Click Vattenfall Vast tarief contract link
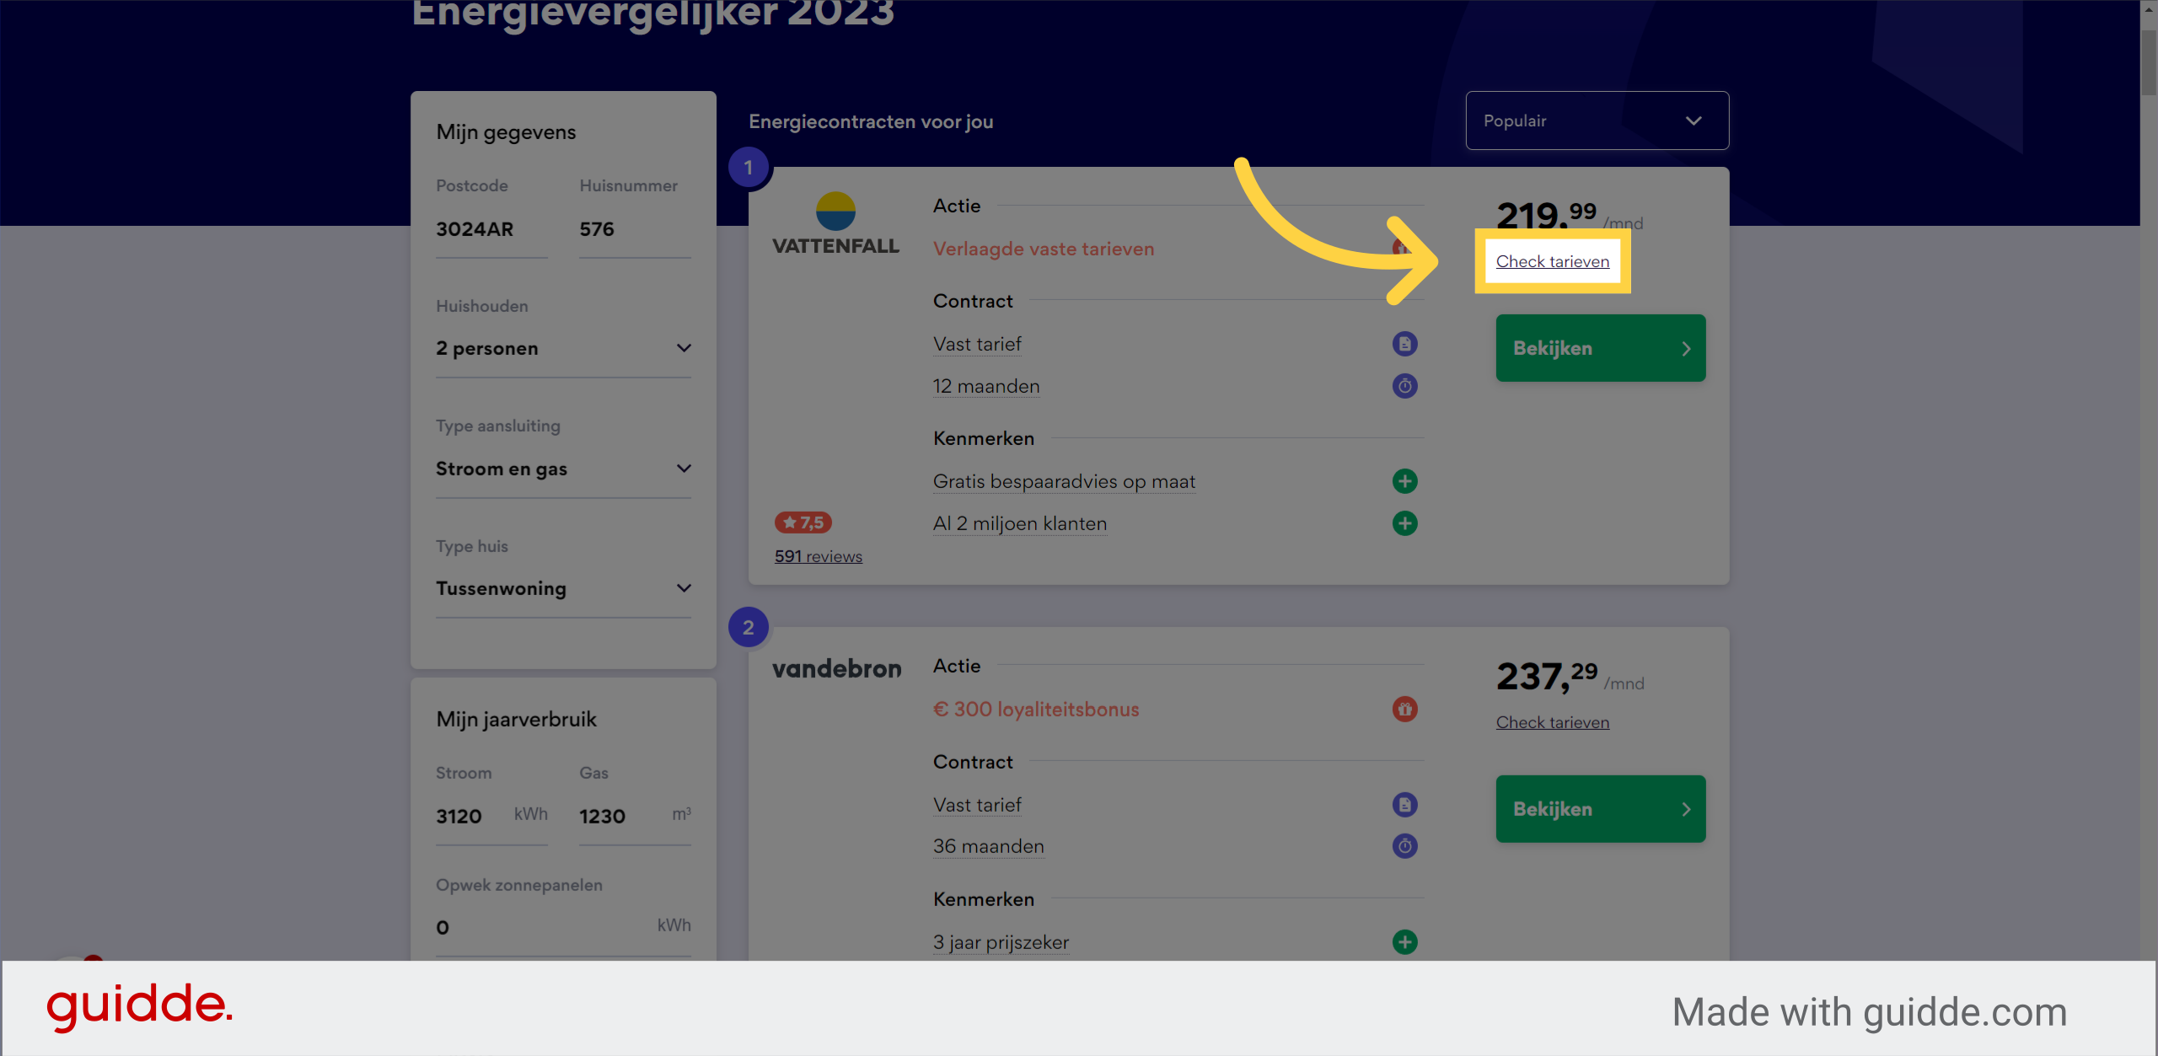Screen dimensions: 2158x1056 click(976, 344)
